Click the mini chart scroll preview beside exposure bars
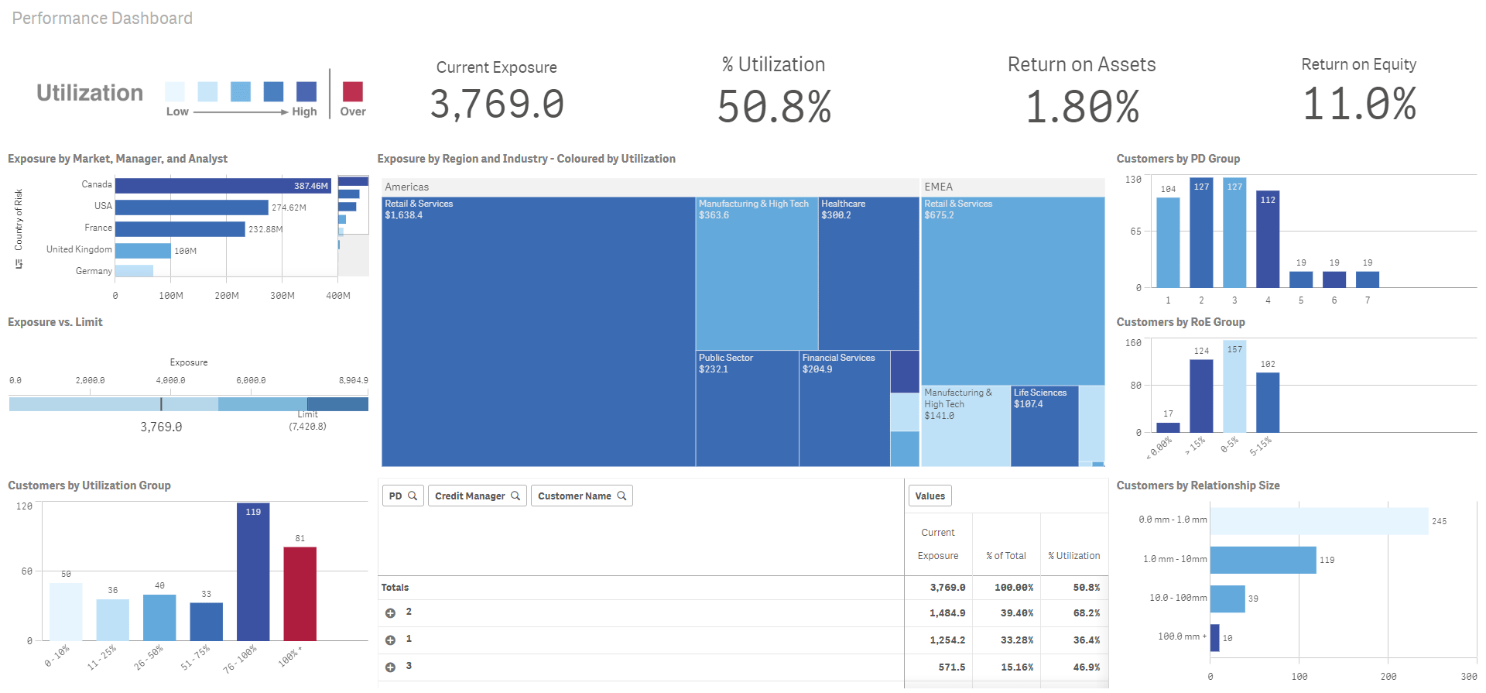Image resolution: width=1486 pixels, height=693 pixels. pyautogui.click(x=353, y=225)
